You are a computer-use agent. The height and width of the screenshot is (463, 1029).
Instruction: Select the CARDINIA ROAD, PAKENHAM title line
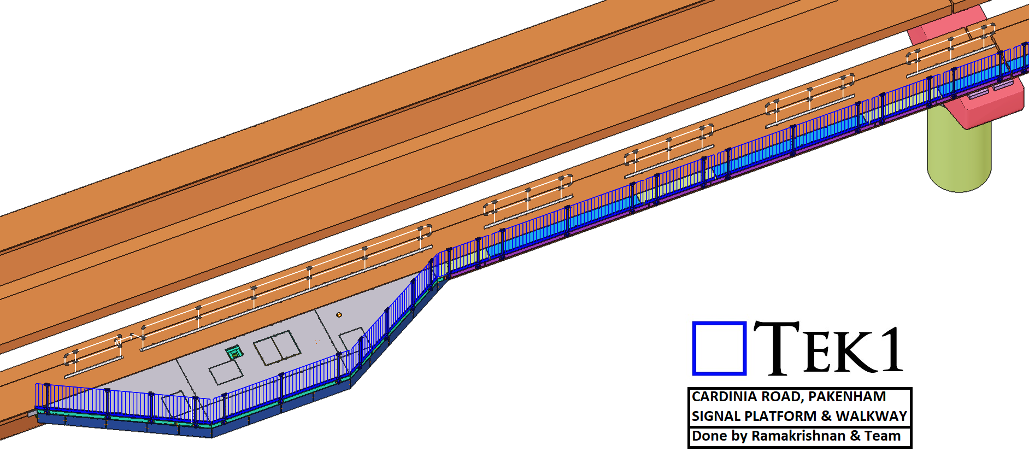789,396
